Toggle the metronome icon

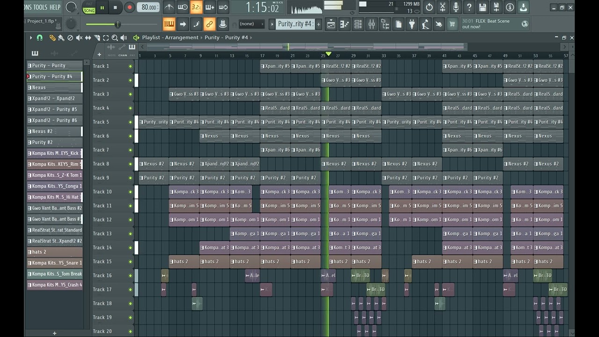point(169,7)
